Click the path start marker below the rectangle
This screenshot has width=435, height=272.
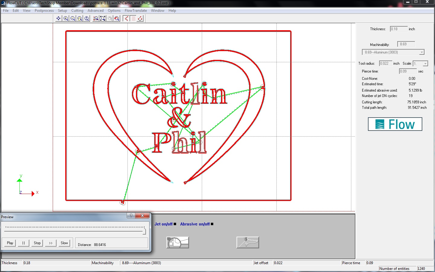pyautogui.click(x=122, y=202)
